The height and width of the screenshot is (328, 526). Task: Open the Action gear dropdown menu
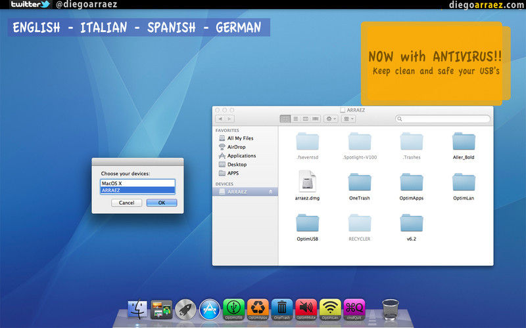(x=331, y=119)
